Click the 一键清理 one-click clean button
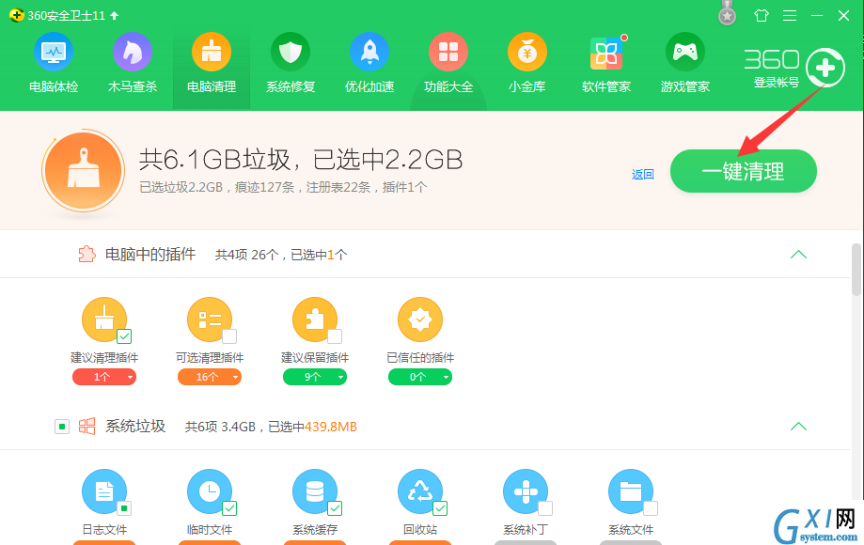Screen dimensions: 864x545 click(744, 171)
